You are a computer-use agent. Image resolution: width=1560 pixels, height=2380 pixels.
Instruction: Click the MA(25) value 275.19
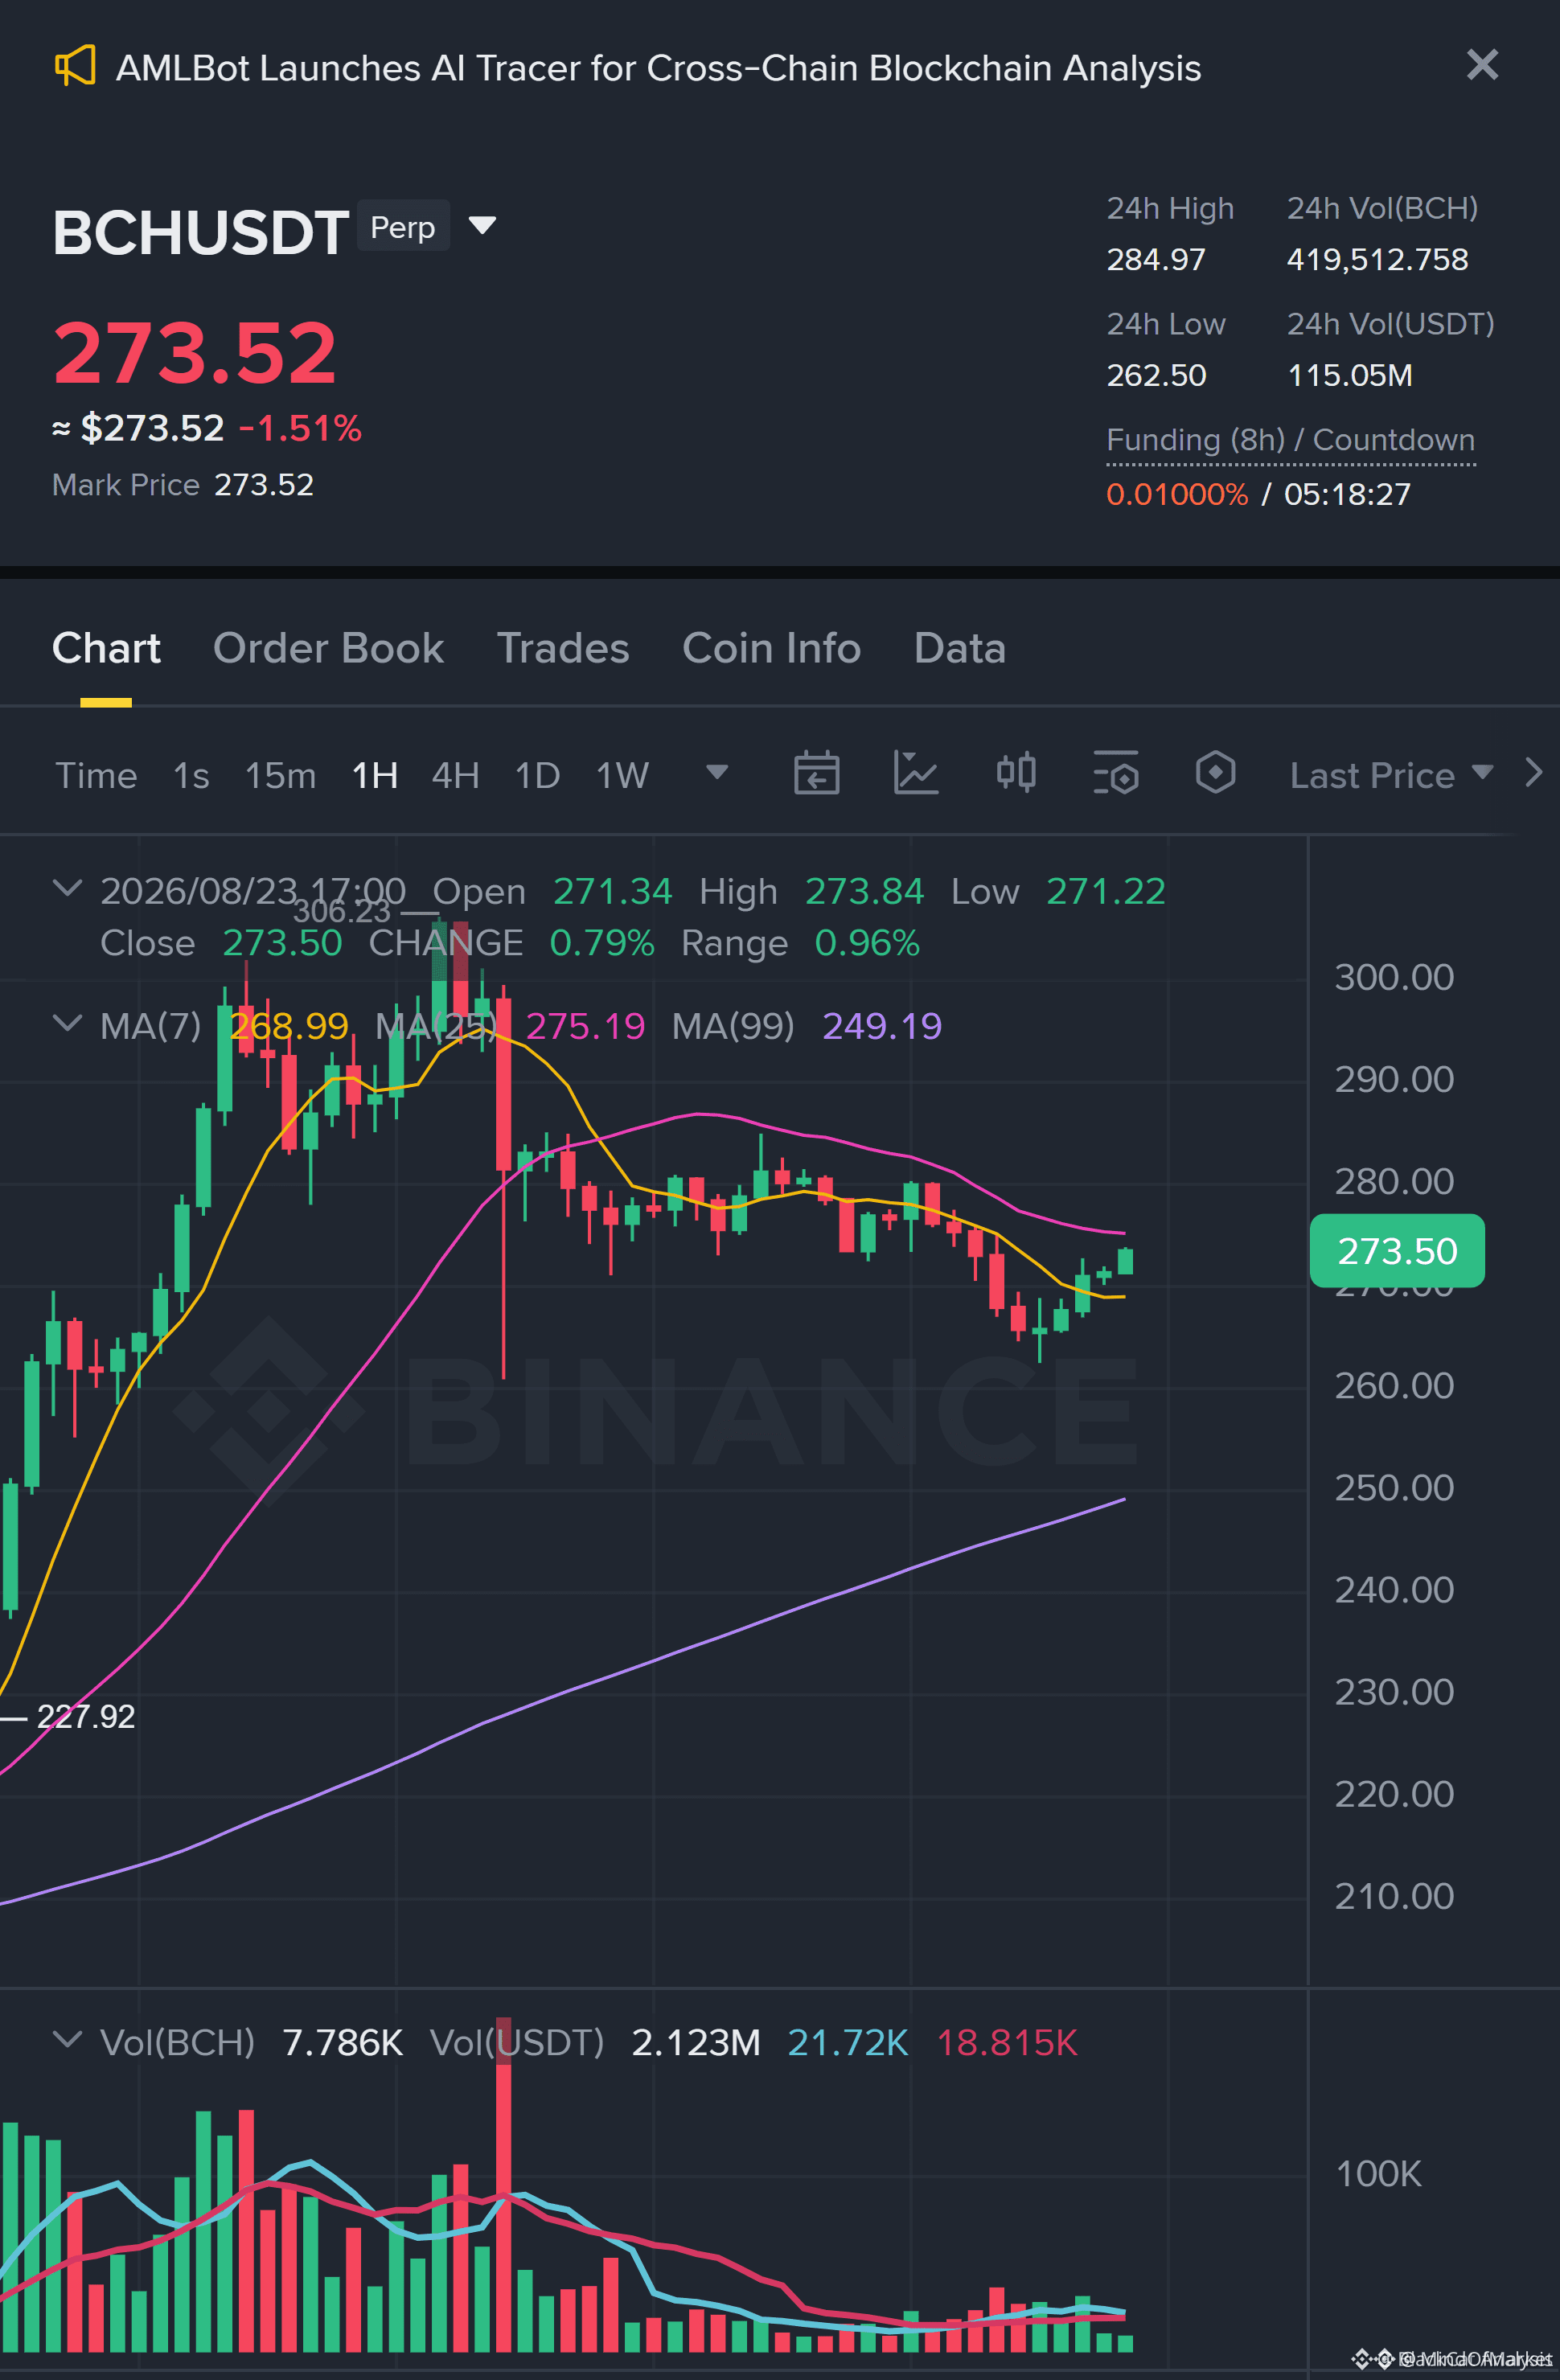585,1026
